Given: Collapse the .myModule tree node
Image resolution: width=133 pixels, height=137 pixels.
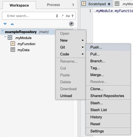Looking at the screenshot, I should coord(5,37).
